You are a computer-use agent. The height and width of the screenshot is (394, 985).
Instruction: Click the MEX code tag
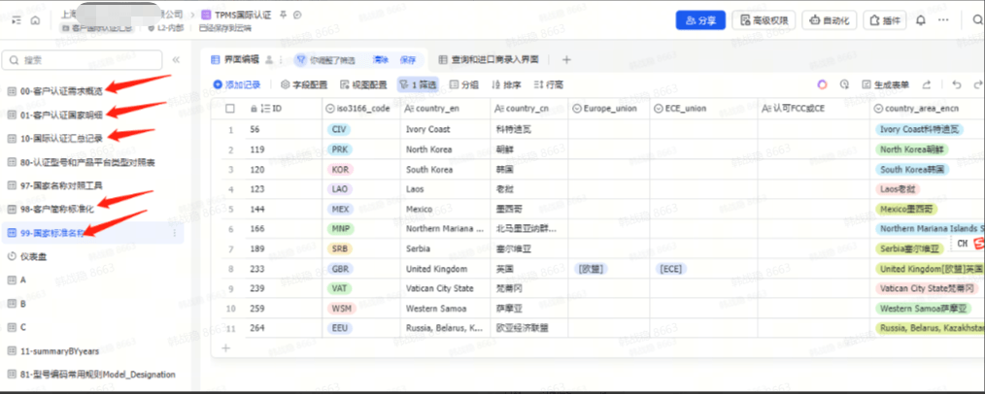tap(340, 209)
